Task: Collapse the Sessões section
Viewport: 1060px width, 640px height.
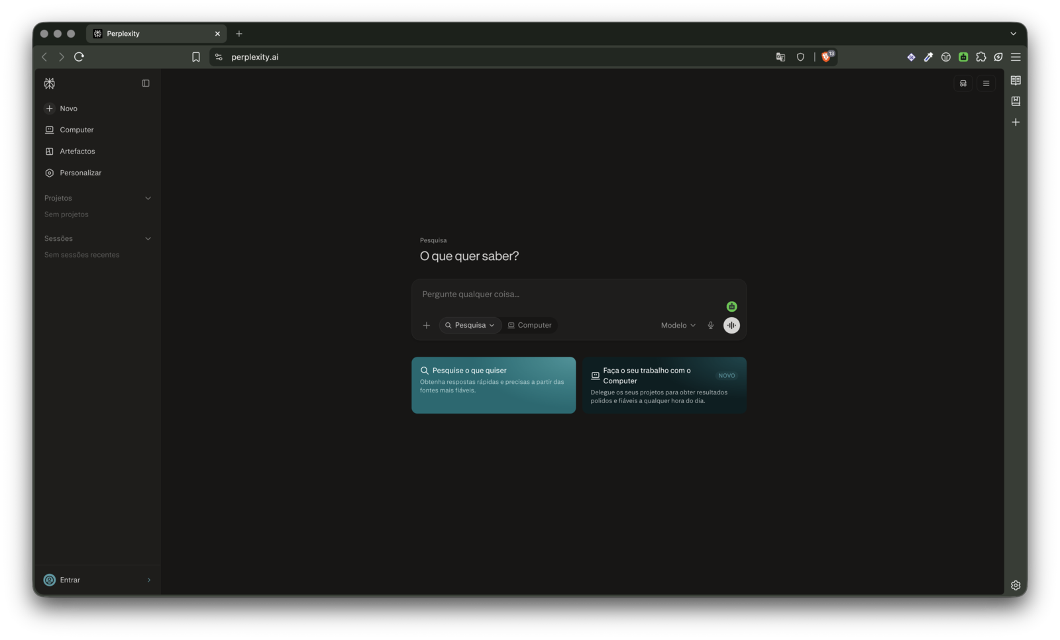Action: pyautogui.click(x=148, y=238)
